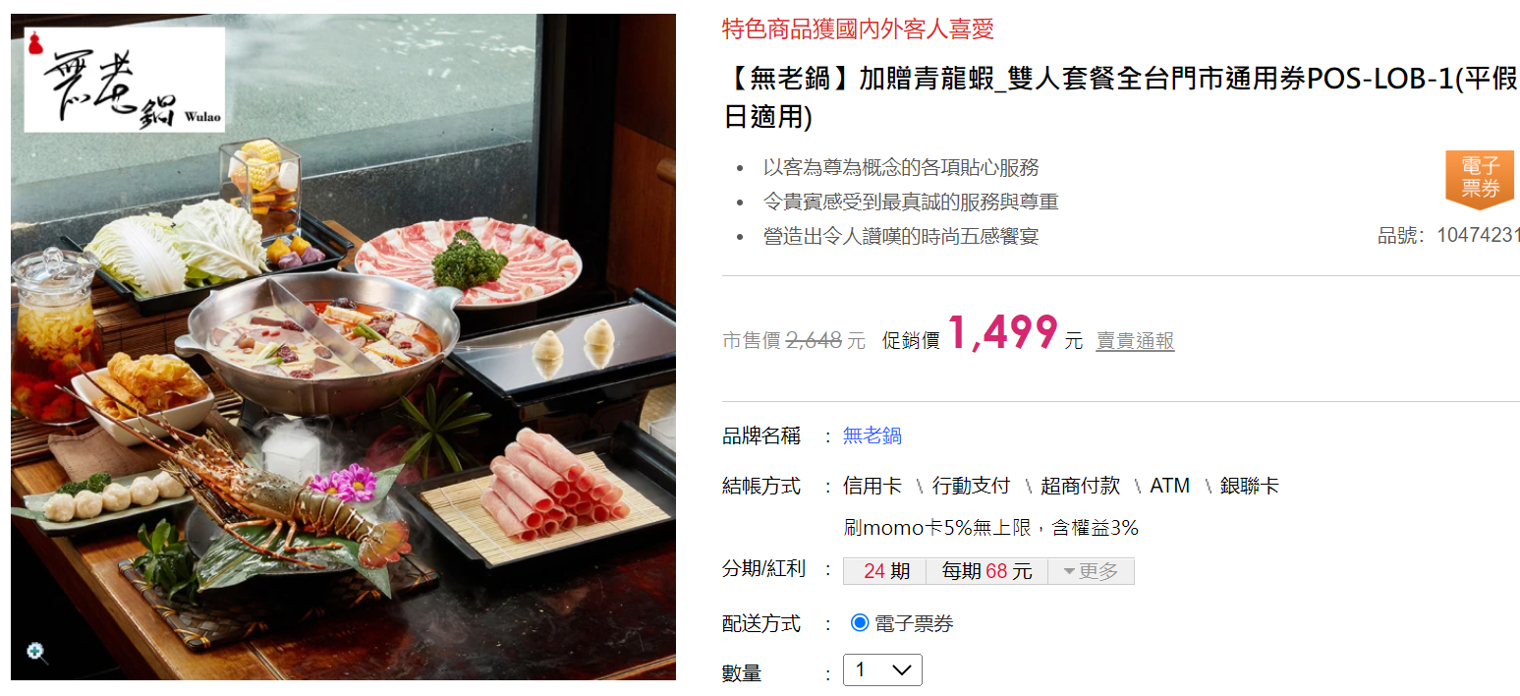
Task: Click the 賣貴通報 link
Action: pos(1135,341)
